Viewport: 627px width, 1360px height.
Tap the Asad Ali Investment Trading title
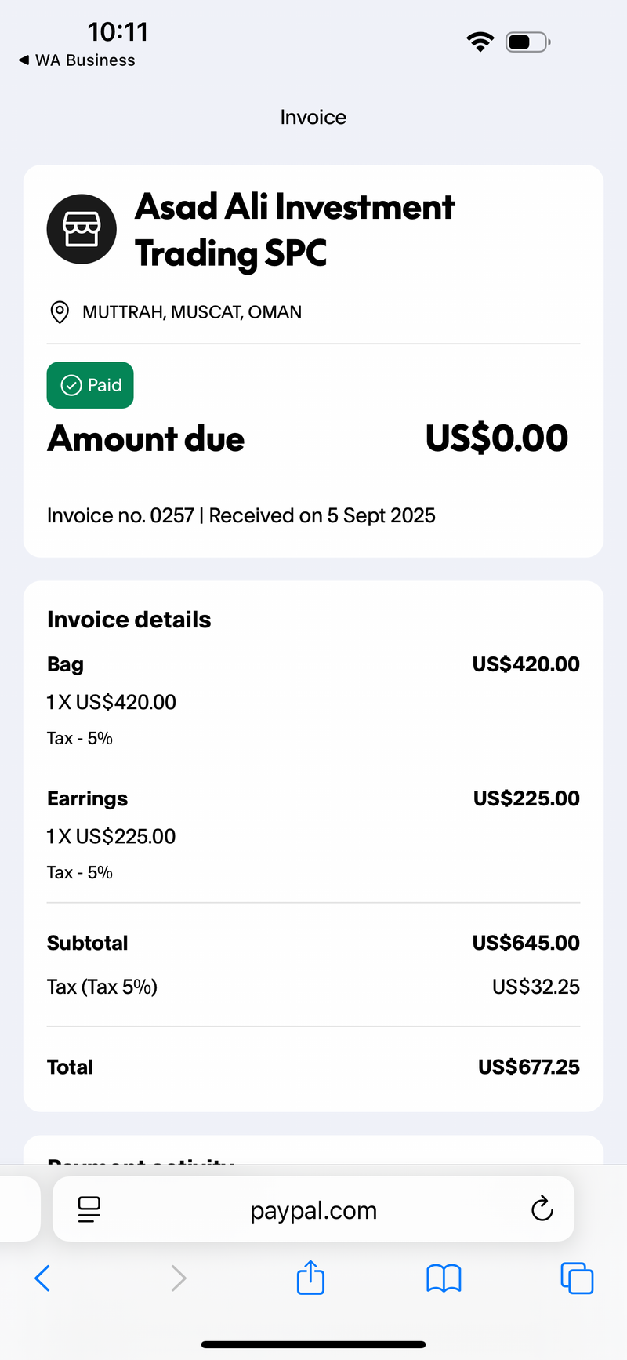(295, 231)
